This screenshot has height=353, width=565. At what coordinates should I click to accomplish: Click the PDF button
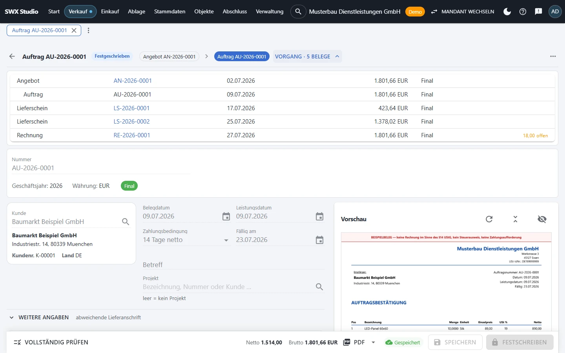(x=354, y=342)
